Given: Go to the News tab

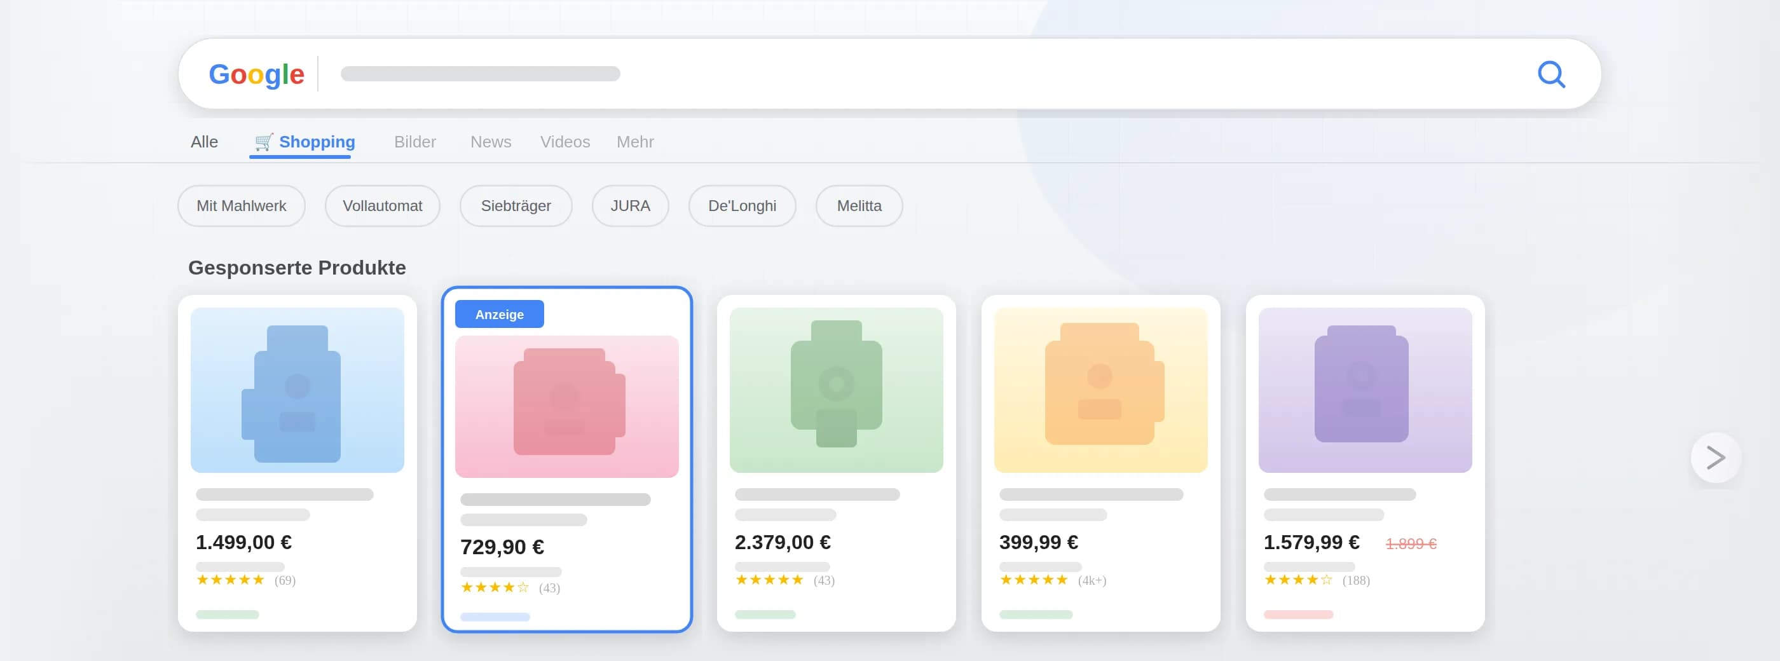Looking at the screenshot, I should point(491,142).
